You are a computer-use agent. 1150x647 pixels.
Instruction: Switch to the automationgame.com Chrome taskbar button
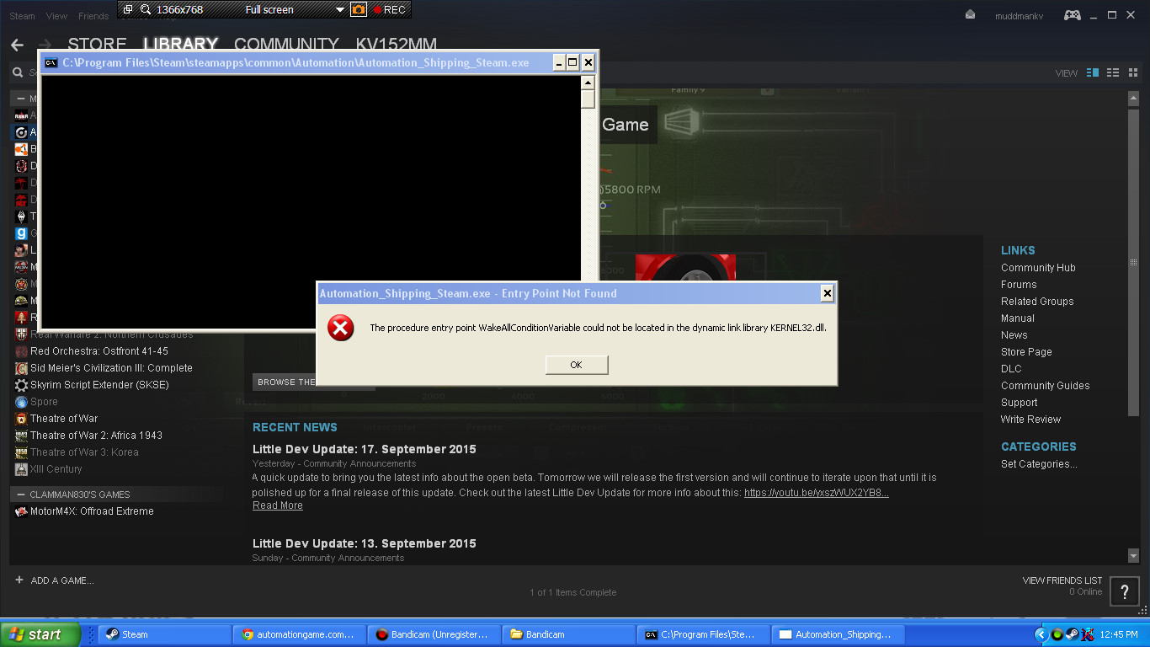tap(299, 634)
